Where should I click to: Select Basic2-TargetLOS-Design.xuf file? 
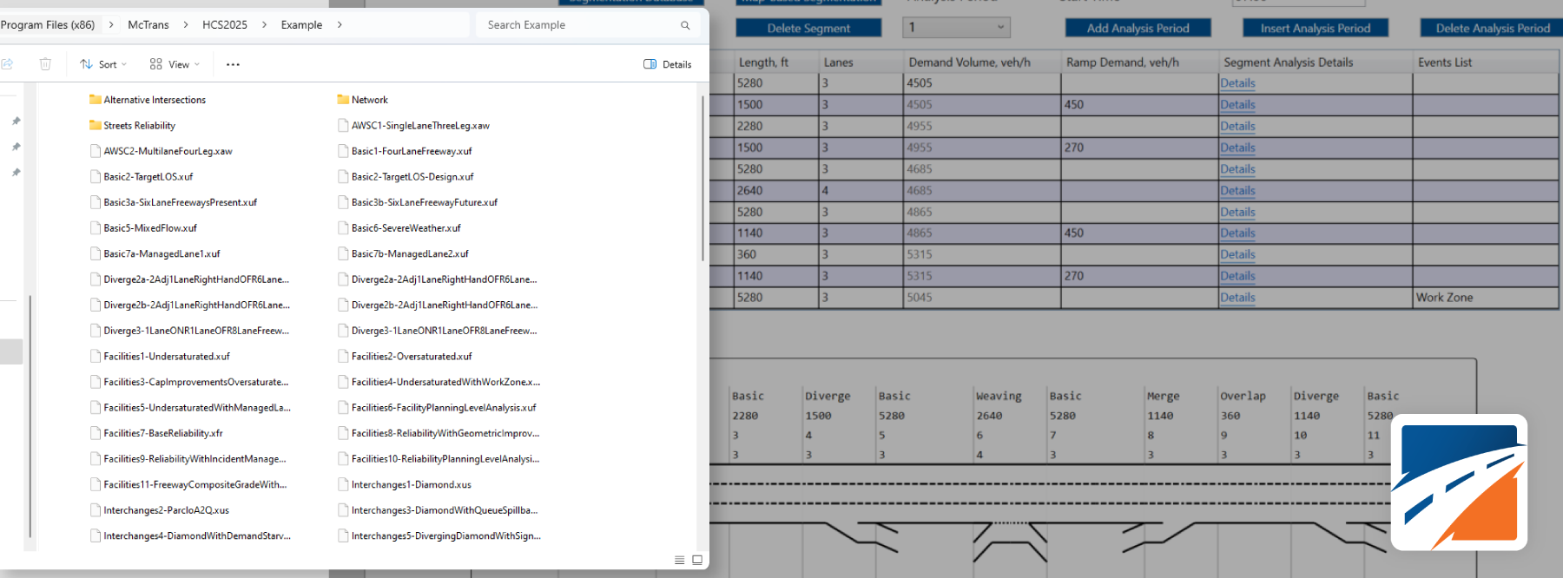coord(406,177)
